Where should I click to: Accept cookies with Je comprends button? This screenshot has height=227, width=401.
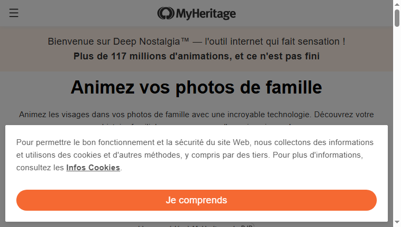click(x=196, y=200)
